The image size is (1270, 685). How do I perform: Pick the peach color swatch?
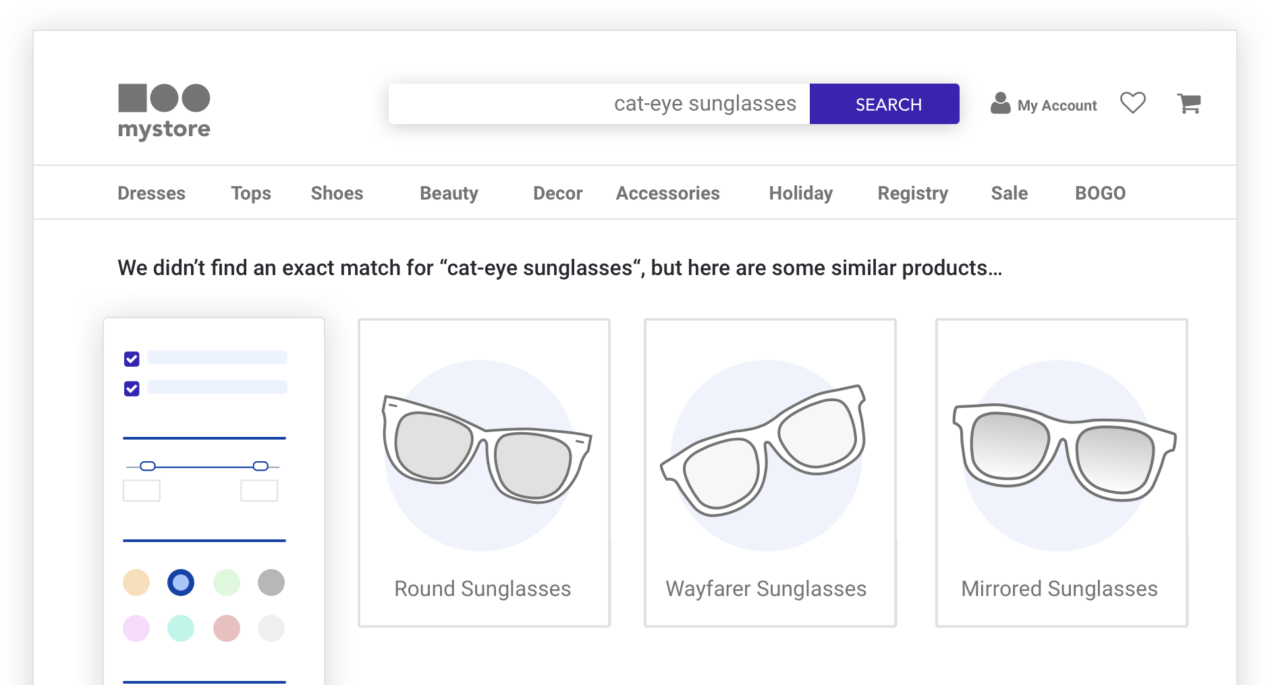(136, 583)
